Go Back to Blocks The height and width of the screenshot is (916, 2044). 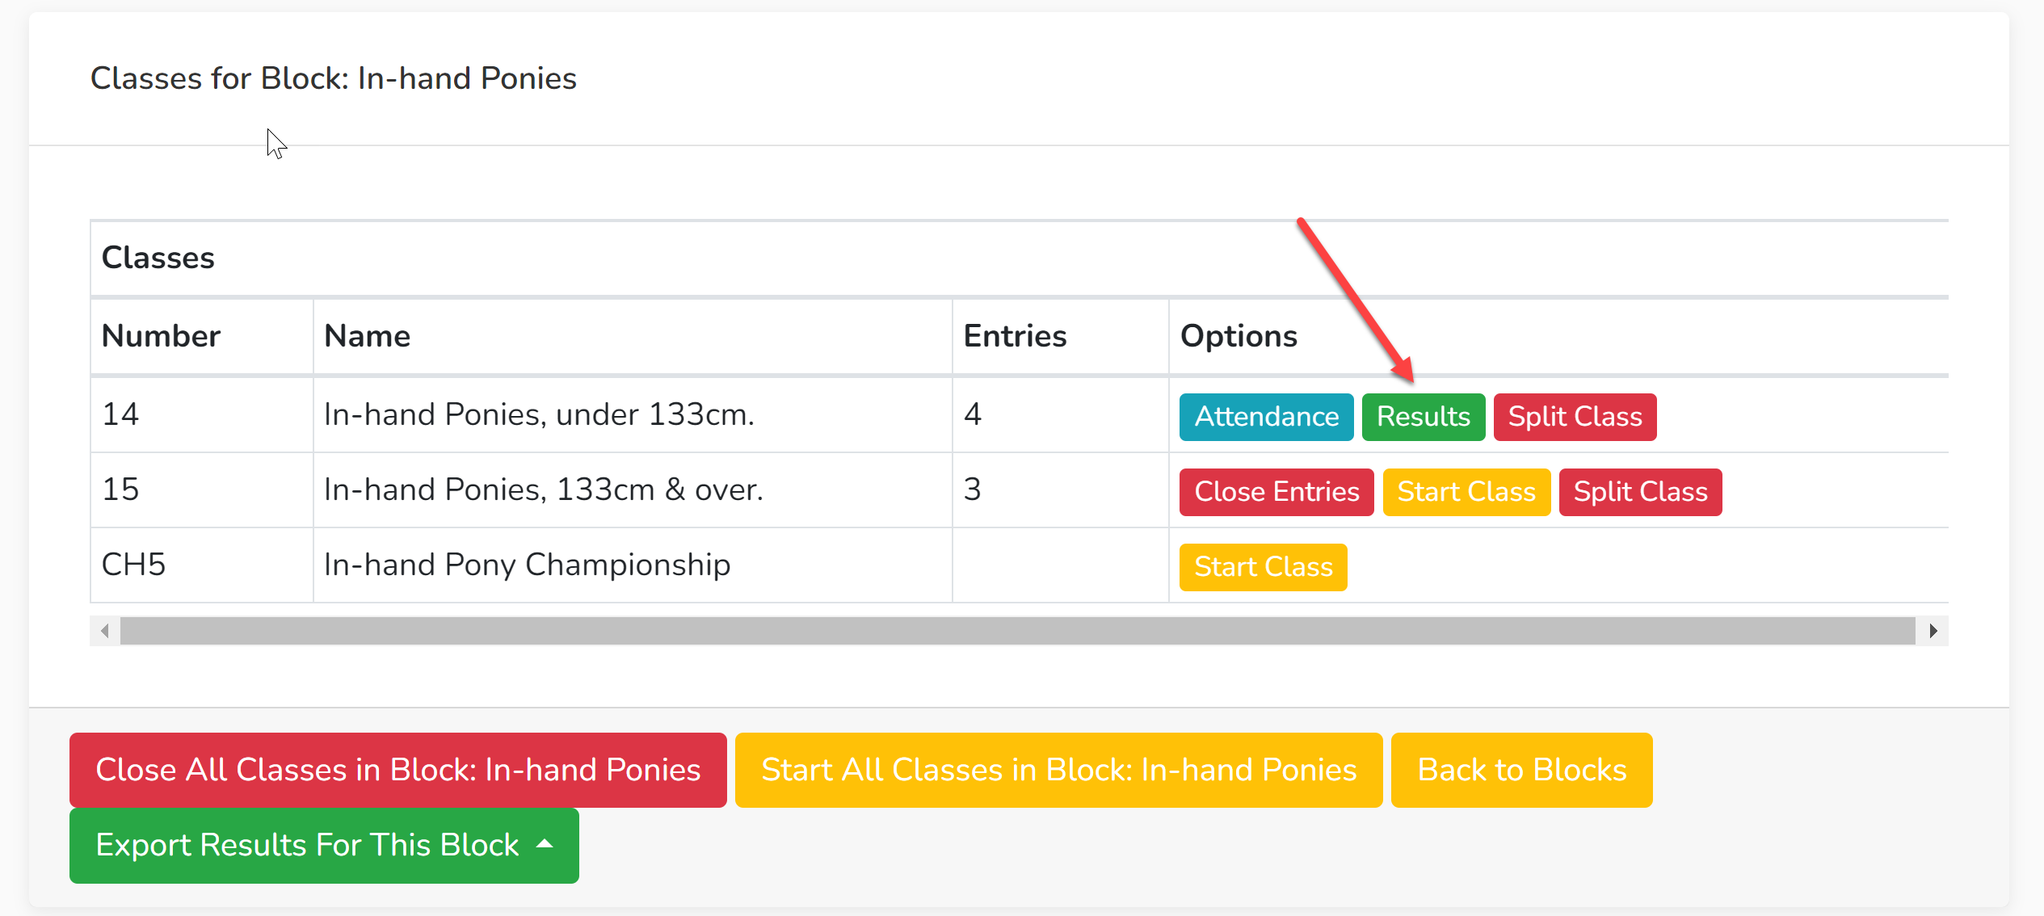1521,770
